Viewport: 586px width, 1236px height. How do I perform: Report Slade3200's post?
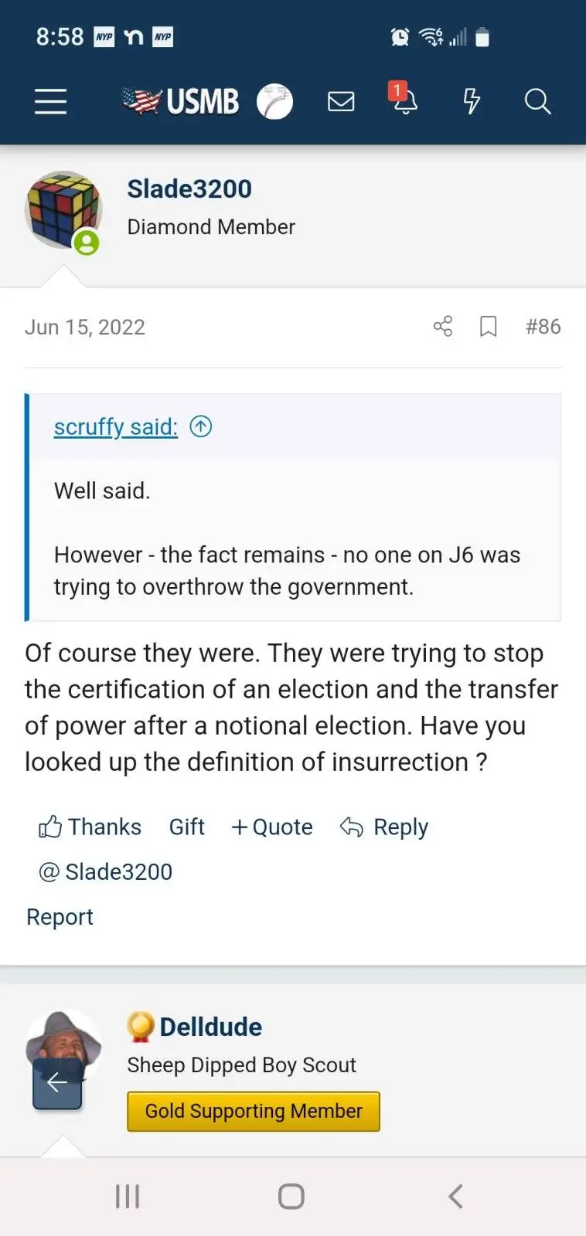(60, 917)
